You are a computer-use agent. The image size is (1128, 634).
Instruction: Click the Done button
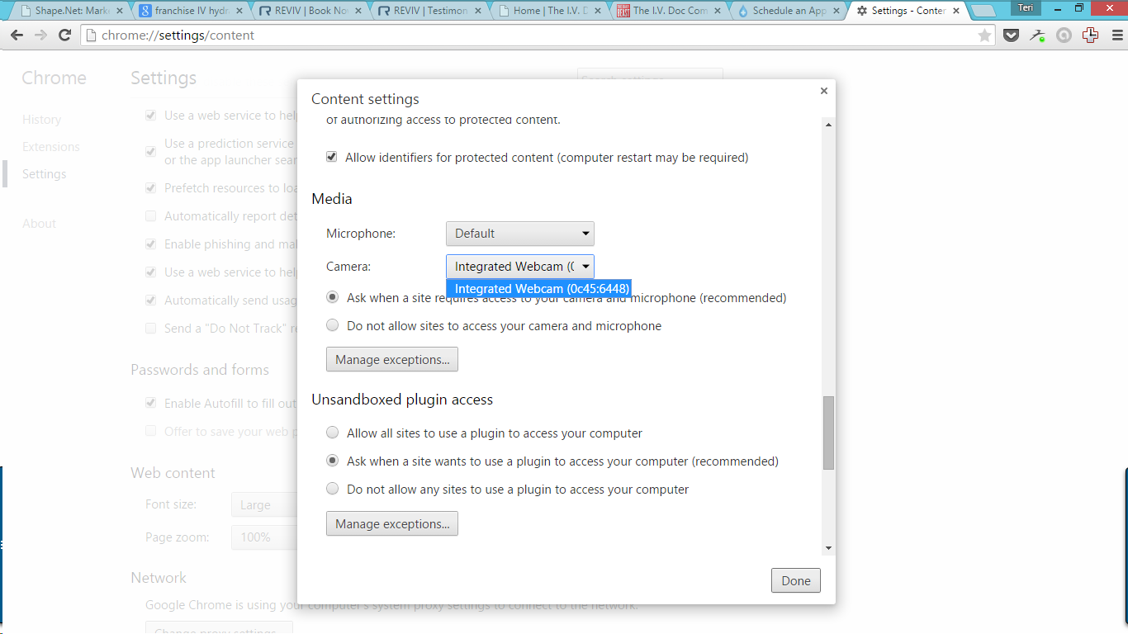pos(795,580)
